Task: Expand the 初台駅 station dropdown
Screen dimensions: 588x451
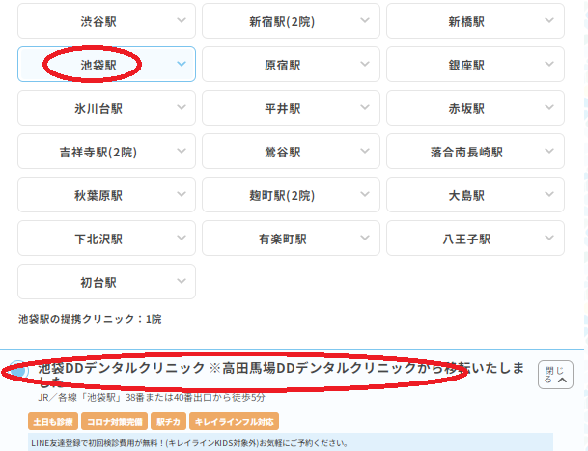Action: pyautogui.click(x=106, y=281)
